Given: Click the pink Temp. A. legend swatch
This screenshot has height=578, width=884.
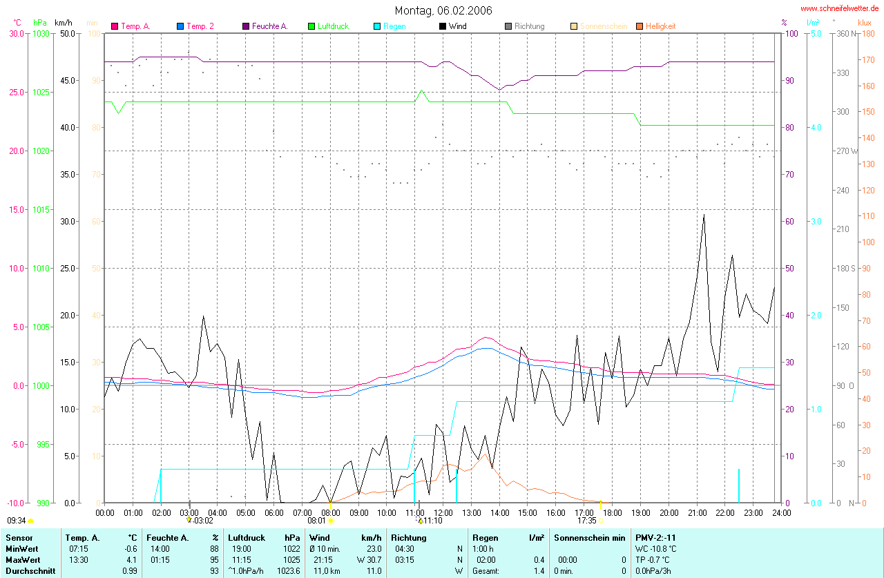Looking at the screenshot, I should coord(115,26).
